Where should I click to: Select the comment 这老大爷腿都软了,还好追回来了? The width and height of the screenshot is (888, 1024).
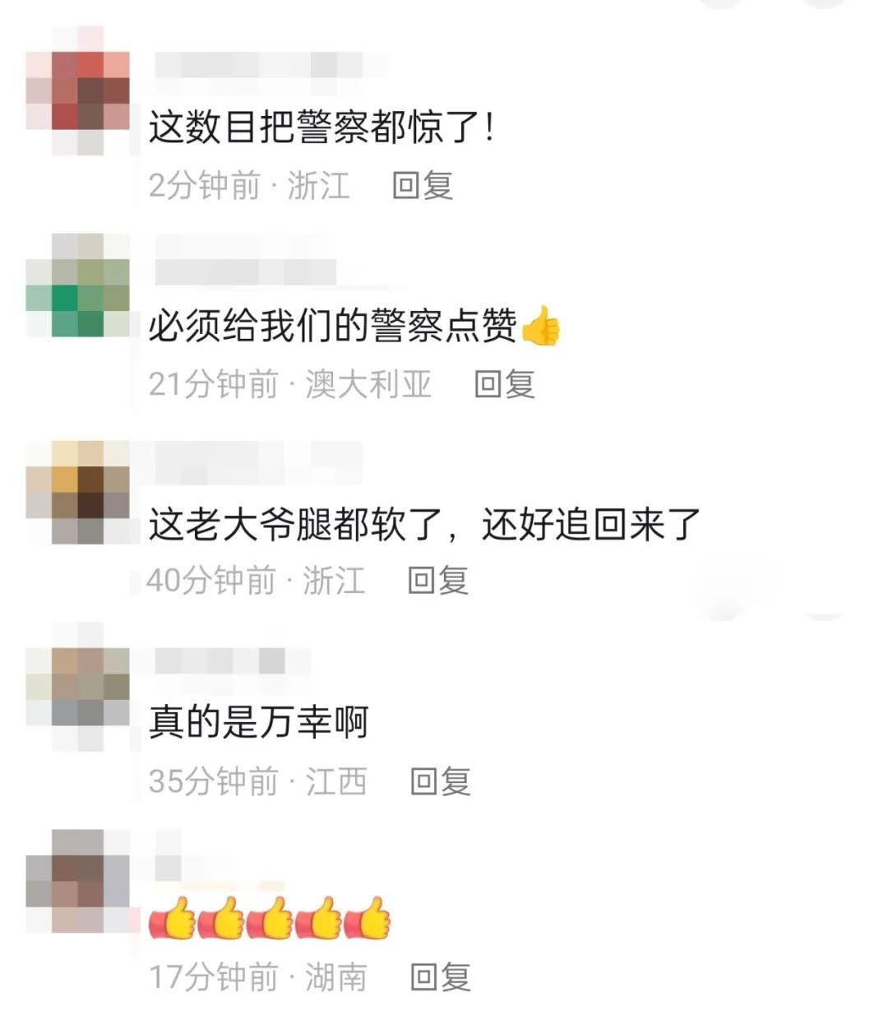tap(424, 525)
